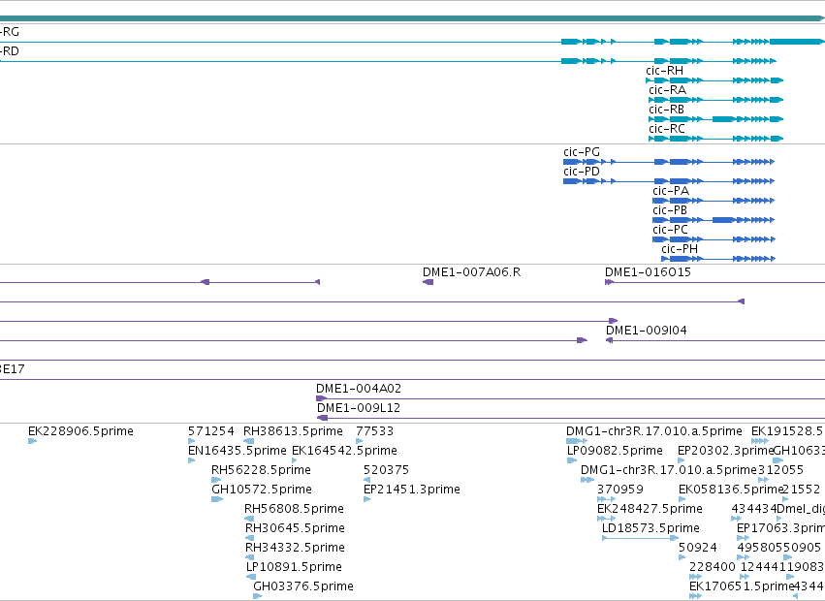Click the cic-PC protein feature
Screen dimensions: 825x601
coord(714,240)
